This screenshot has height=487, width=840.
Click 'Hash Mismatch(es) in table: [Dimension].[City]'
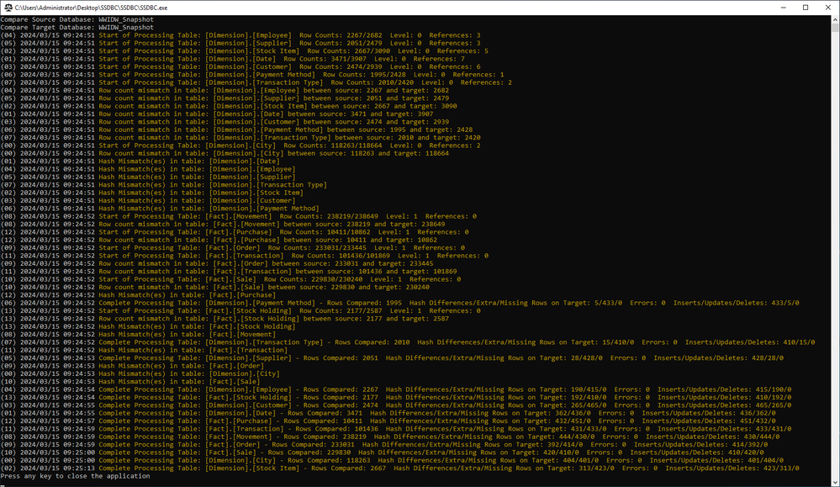click(140, 373)
